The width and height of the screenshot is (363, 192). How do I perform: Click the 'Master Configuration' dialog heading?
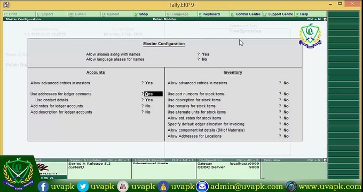pos(164,44)
